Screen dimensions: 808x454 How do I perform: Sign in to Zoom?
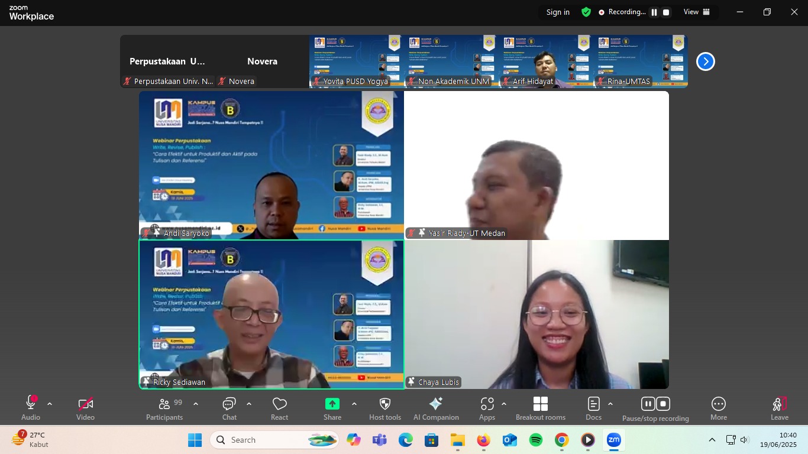pyautogui.click(x=557, y=12)
